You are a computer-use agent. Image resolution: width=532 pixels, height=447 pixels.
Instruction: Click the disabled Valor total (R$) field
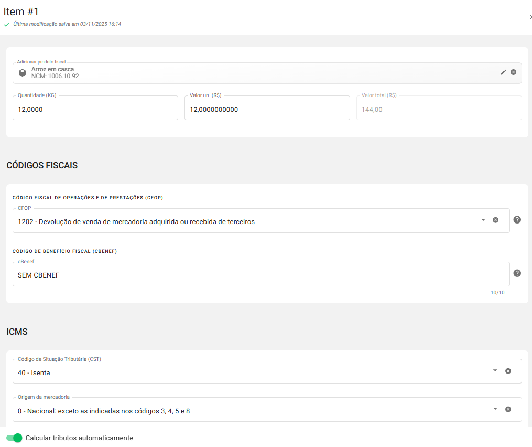coord(439,110)
